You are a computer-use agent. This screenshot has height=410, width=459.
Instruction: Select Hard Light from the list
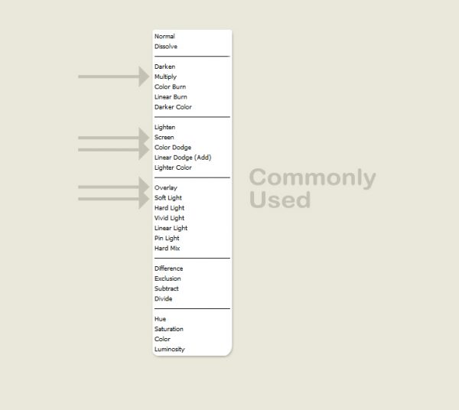coord(169,208)
